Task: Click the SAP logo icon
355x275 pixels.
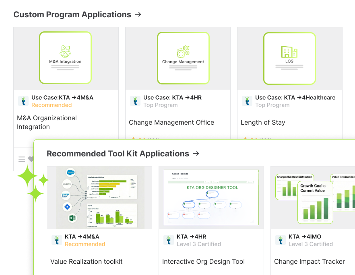Action: coord(66,196)
